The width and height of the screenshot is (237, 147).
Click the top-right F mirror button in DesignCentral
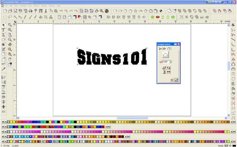[169, 68]
